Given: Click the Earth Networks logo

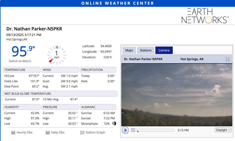Looking at the screenshot, I should (x=205, y=16).
